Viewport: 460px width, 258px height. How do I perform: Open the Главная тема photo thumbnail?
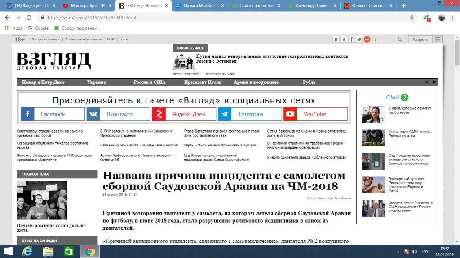pyautogui.click(x=42, y=200)
